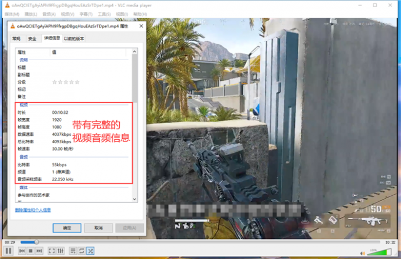Viewport: 401px width, 259px height.
Task: Select the 音频采样频率 22.050 kHz row
Action: pos(73,179)
